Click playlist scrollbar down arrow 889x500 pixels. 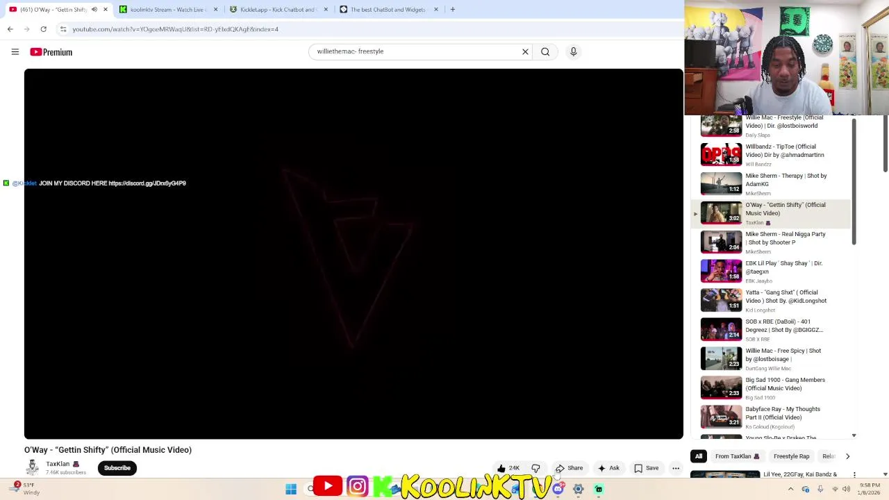point(854,435)
